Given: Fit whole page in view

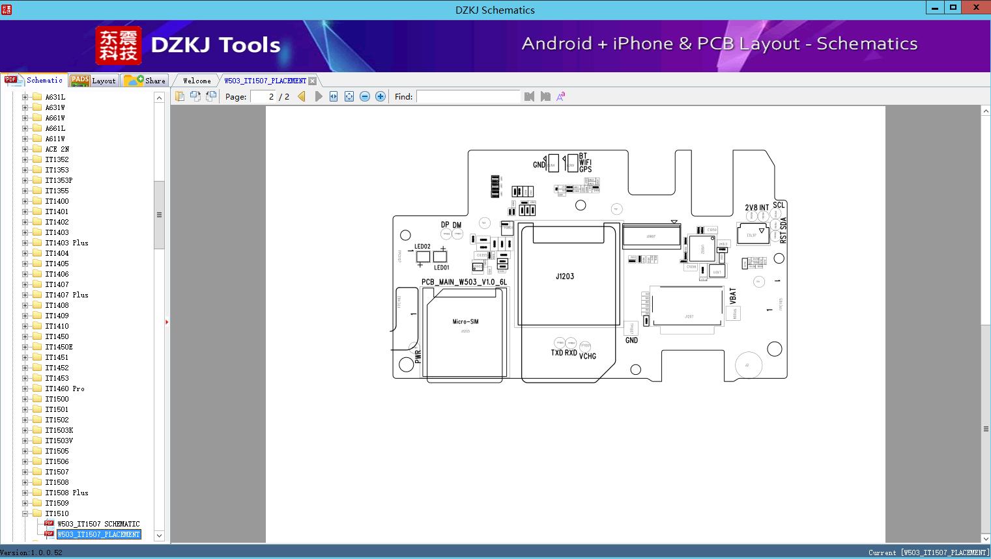Looking at the screenshot, I should coord(349,96).
